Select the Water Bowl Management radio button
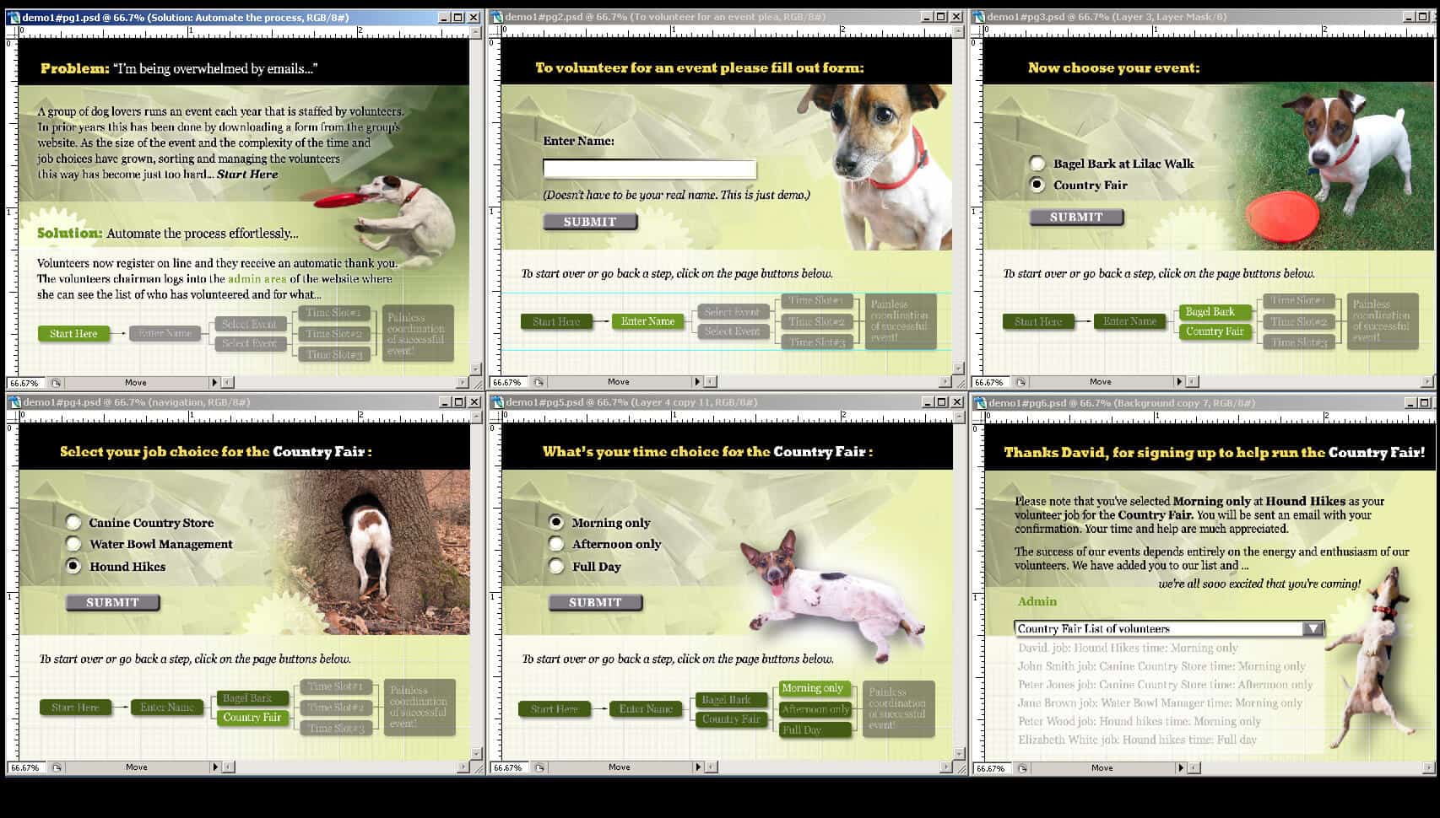Screen dimensions: 1440x818 [73, 544]
